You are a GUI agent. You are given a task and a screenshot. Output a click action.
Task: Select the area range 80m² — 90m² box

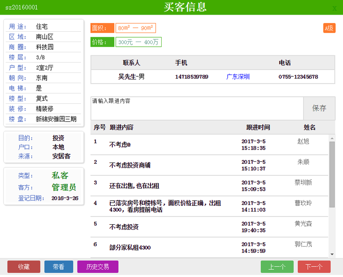pos(135,28)
